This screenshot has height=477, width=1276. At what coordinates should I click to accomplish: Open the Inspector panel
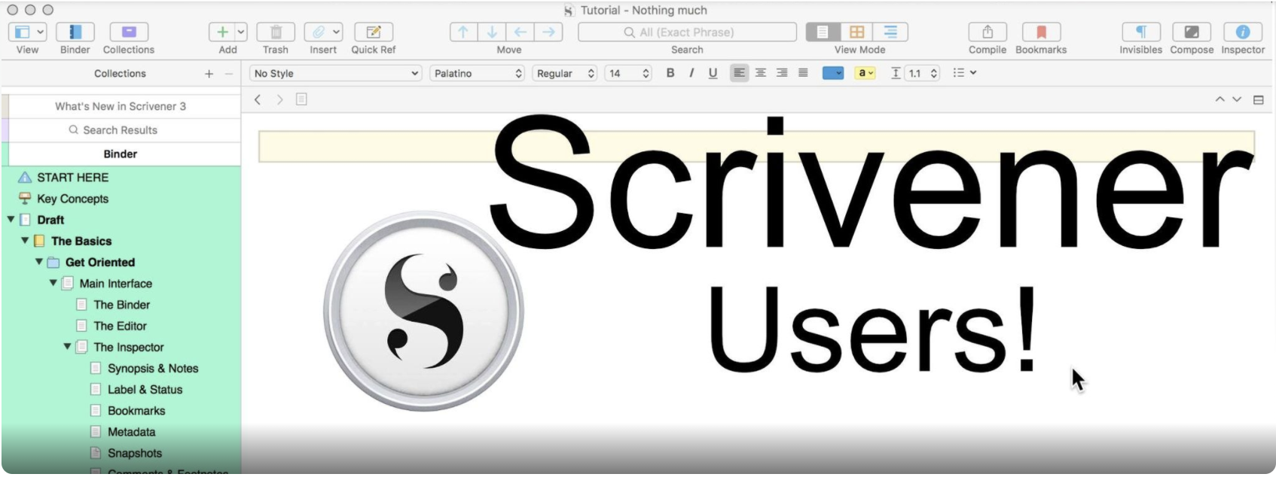[x=1243, y=32]
